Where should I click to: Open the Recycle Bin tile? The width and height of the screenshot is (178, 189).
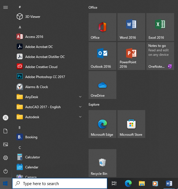102,163
